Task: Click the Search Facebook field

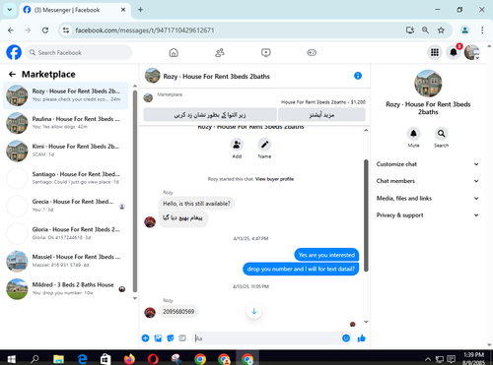Action: click(x=79, y=52)
